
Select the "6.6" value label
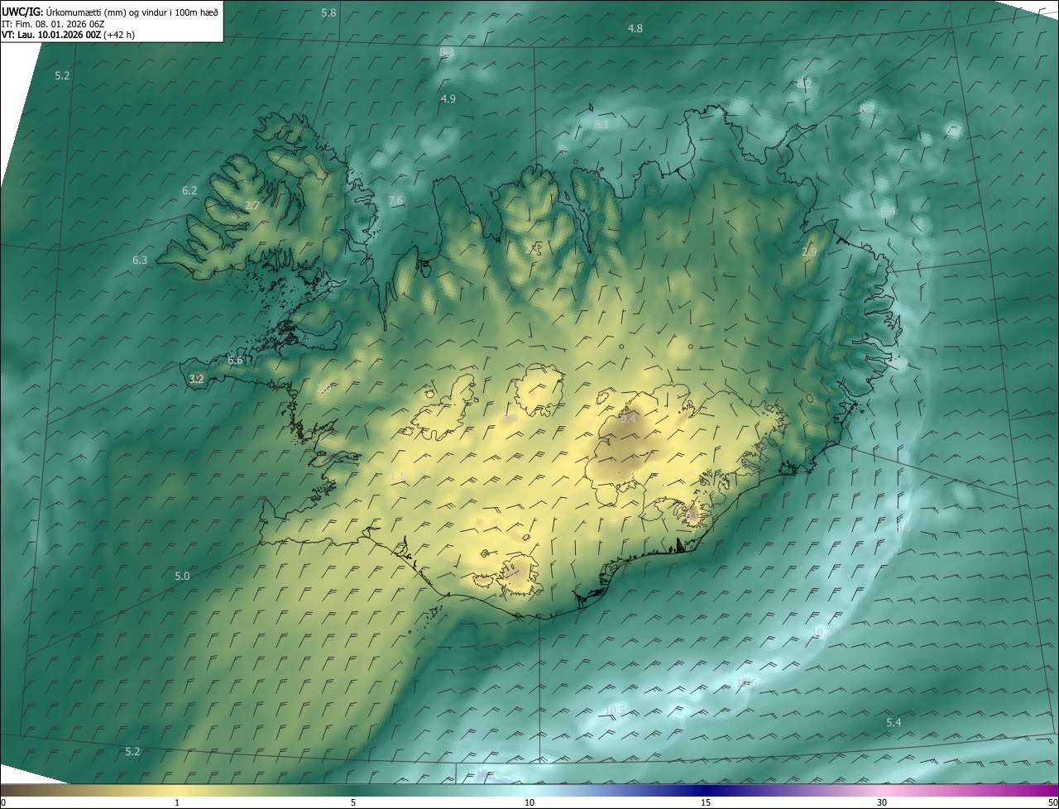coord(236,361)
